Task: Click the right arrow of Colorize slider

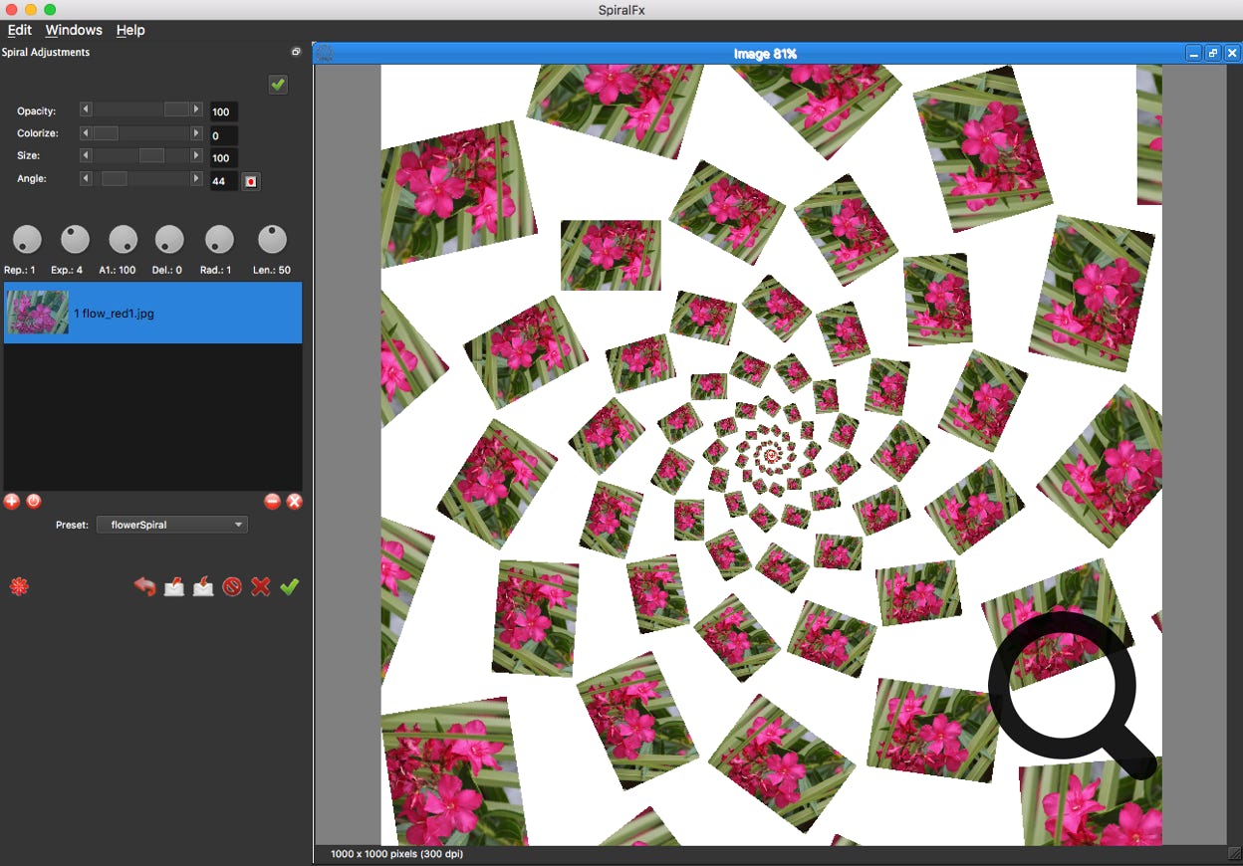Action: [x=196, y=132]
